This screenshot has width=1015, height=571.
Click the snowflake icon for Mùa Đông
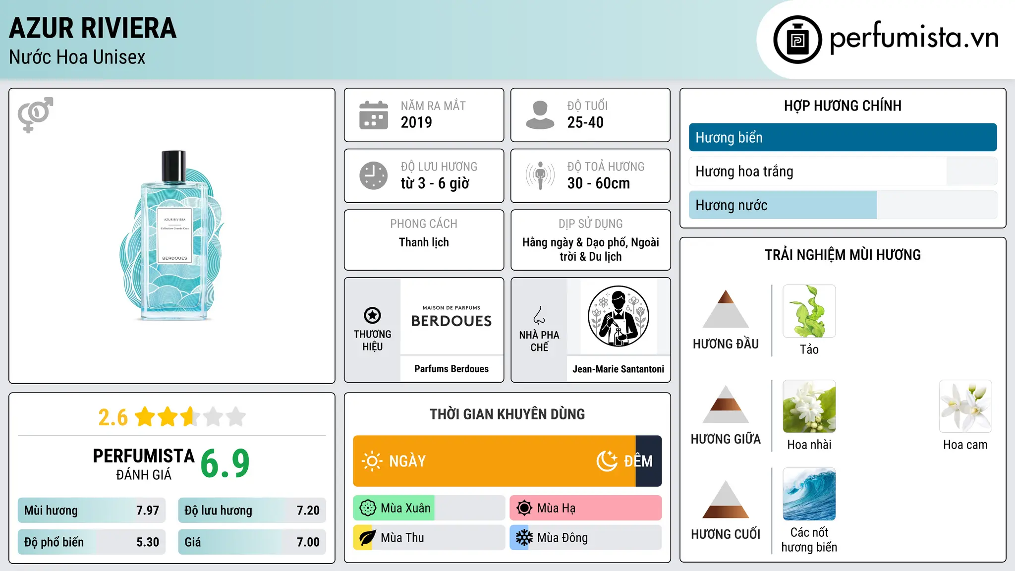tap(524, 538)
